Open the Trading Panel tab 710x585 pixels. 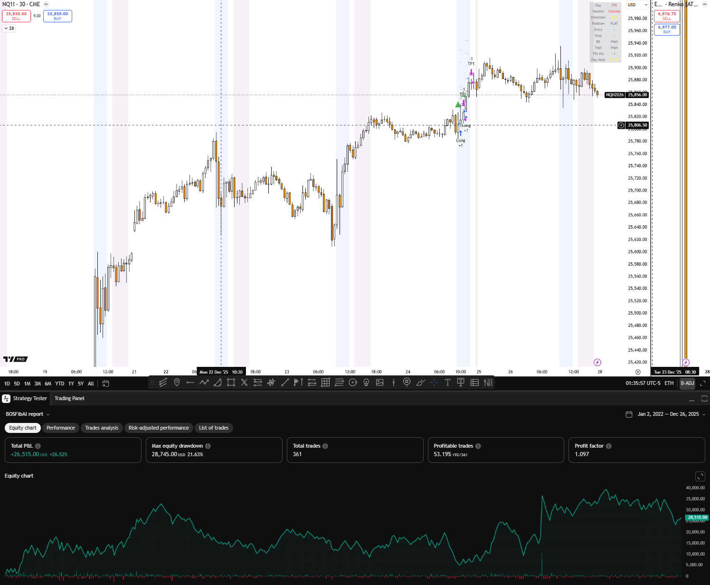click(x=69, y=399)
